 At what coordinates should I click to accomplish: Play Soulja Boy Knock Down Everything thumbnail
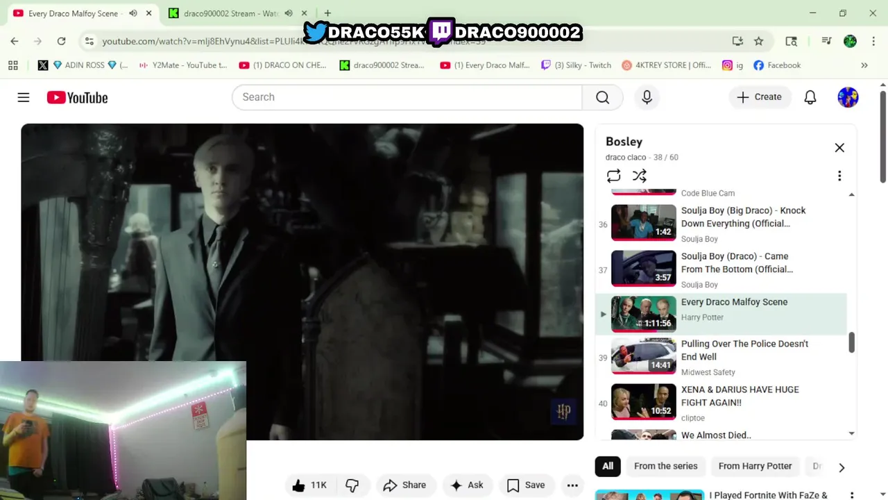643,222
